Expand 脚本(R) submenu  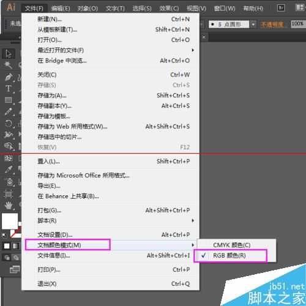pos(110,220)
